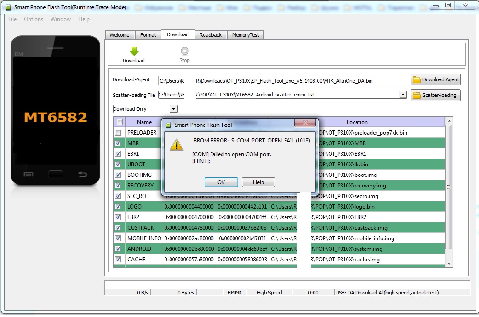Click the phone's back arrow icon
Screen dimensions: 479x317
coord(83,174)
